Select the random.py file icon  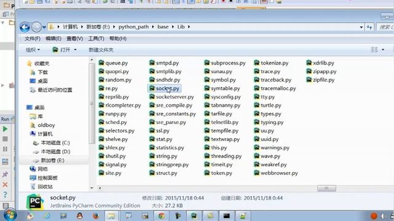point(101,80)
